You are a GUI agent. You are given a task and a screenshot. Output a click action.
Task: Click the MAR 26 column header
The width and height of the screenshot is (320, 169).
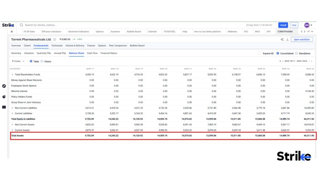pyautogui.click(x=310, y=69)
